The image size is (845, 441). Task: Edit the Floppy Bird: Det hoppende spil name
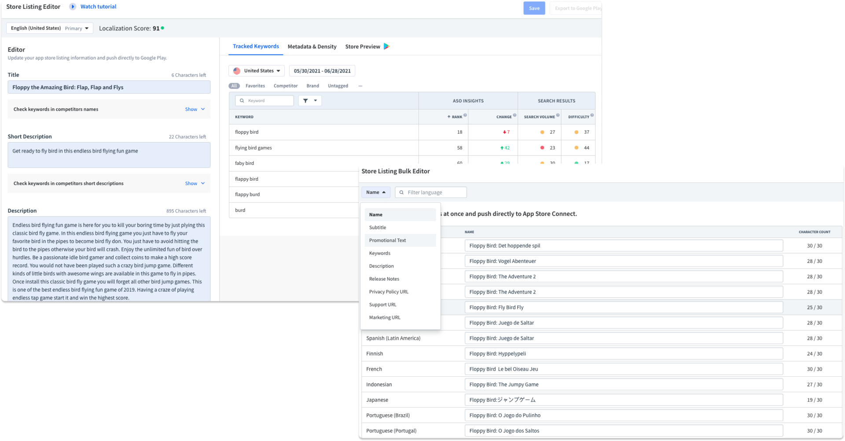[624, 246]
